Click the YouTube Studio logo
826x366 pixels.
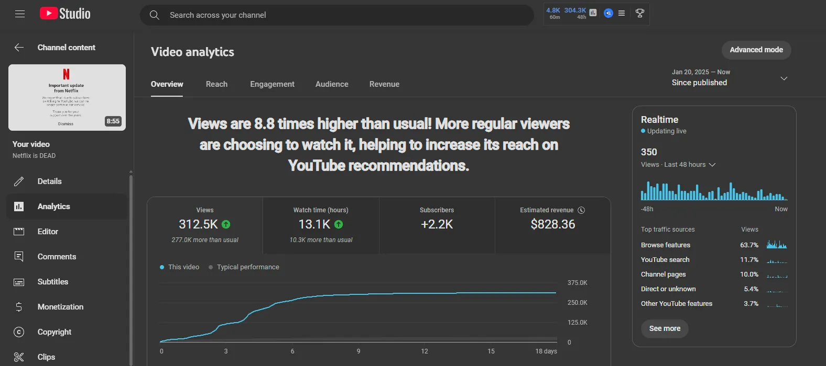[x=65, y=14]
